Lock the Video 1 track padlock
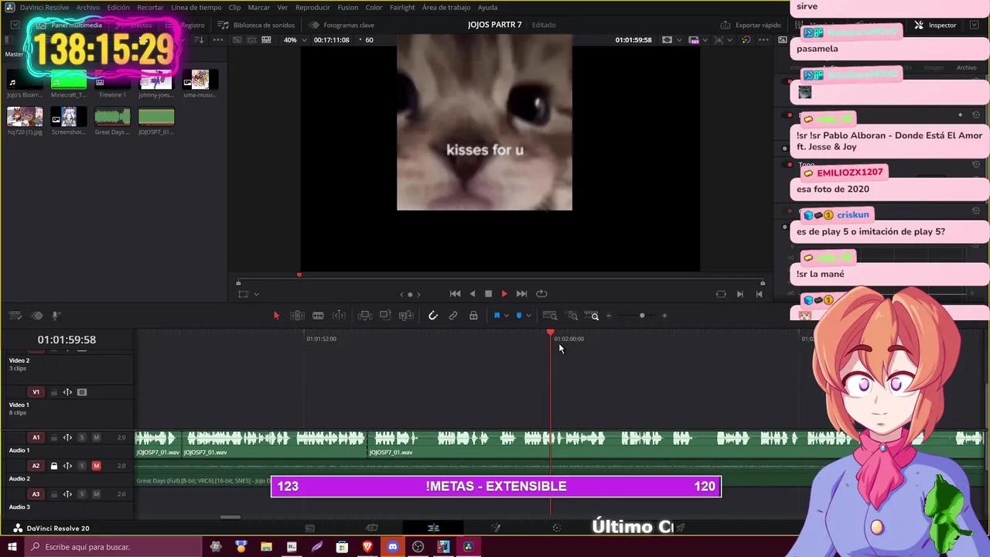990x557 pixels. click(54, 392)
